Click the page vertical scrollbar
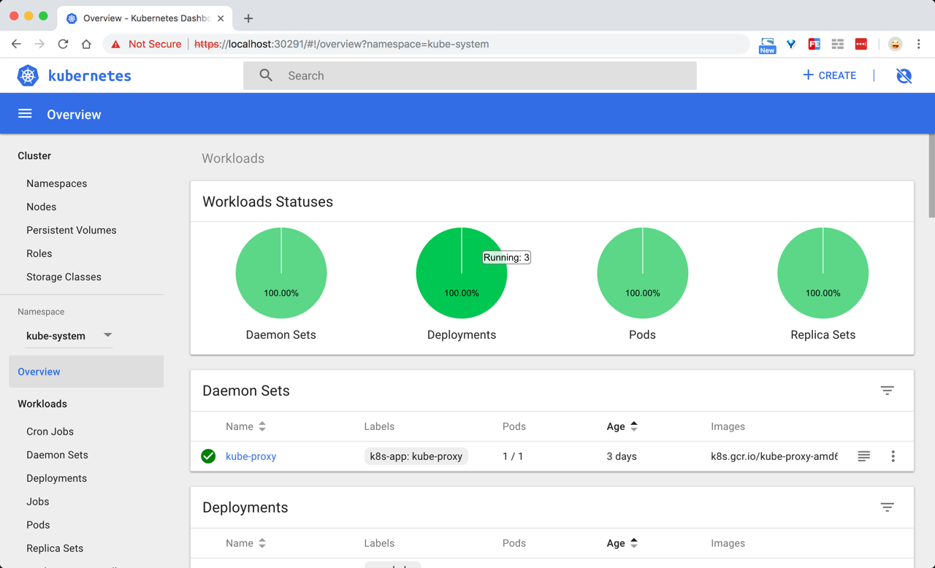The image size is (935, 568). click(931, 175)
